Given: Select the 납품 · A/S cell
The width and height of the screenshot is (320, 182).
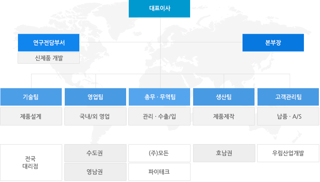Looking at the screenshot, I should pos(288,116).
